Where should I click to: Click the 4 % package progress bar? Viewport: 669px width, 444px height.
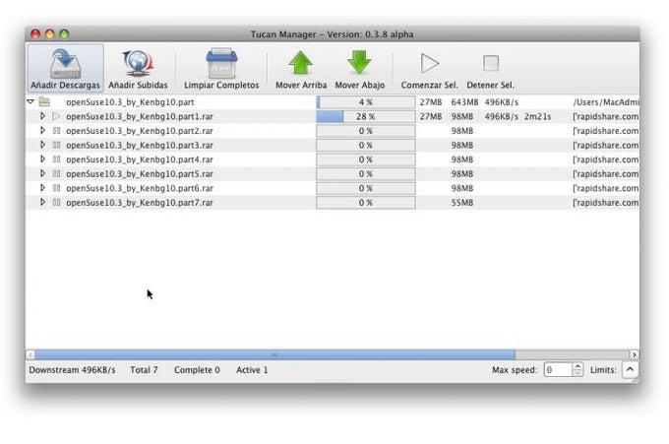(x=366, y=102)
